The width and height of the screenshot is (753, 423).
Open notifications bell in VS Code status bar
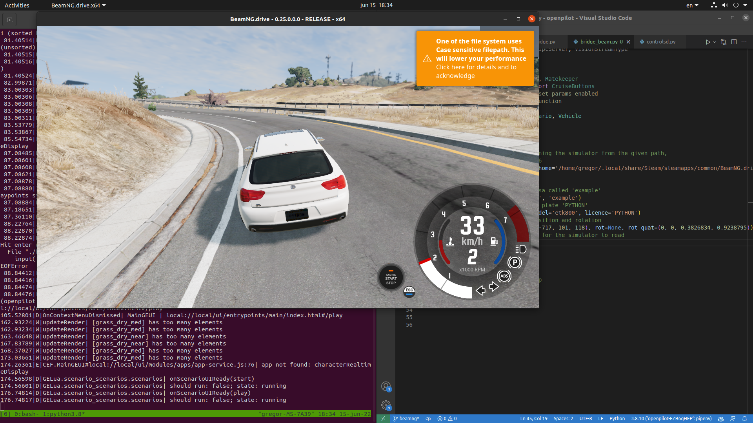(x=744, y=419)
